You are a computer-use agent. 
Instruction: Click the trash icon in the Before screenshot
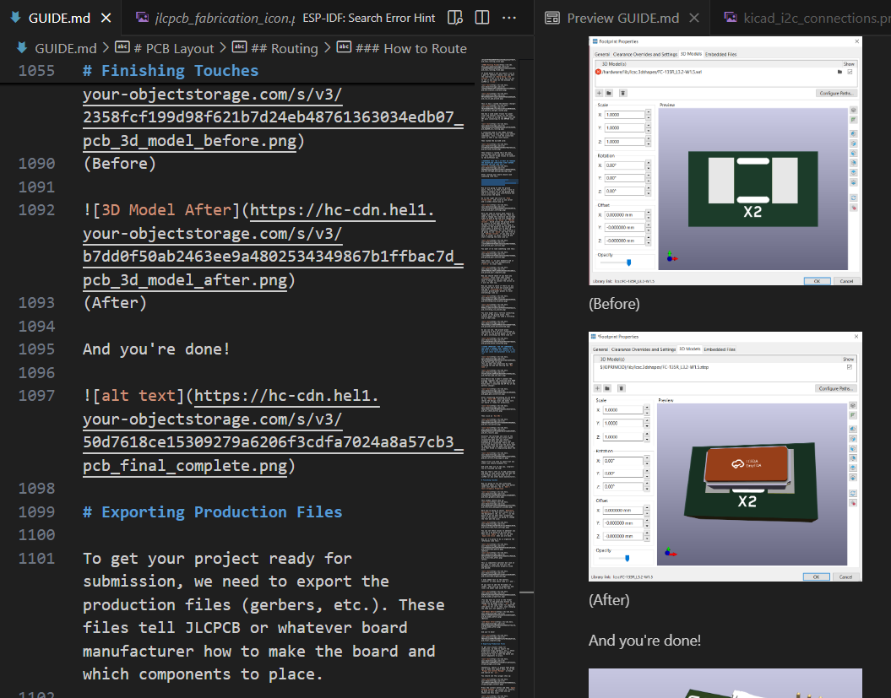pyautogui.click(x=622, y=93)
